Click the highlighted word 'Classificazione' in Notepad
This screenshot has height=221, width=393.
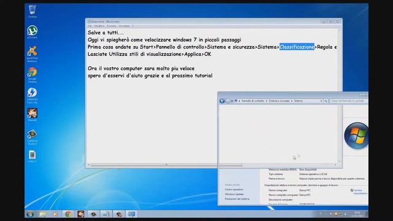tap(297, 47)
